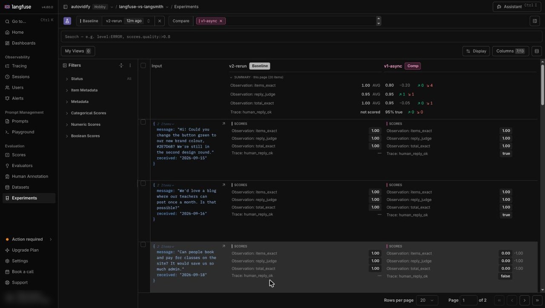545x308 pixels.
Task: Expand the Categorical Scores filter
Action: 99,113
